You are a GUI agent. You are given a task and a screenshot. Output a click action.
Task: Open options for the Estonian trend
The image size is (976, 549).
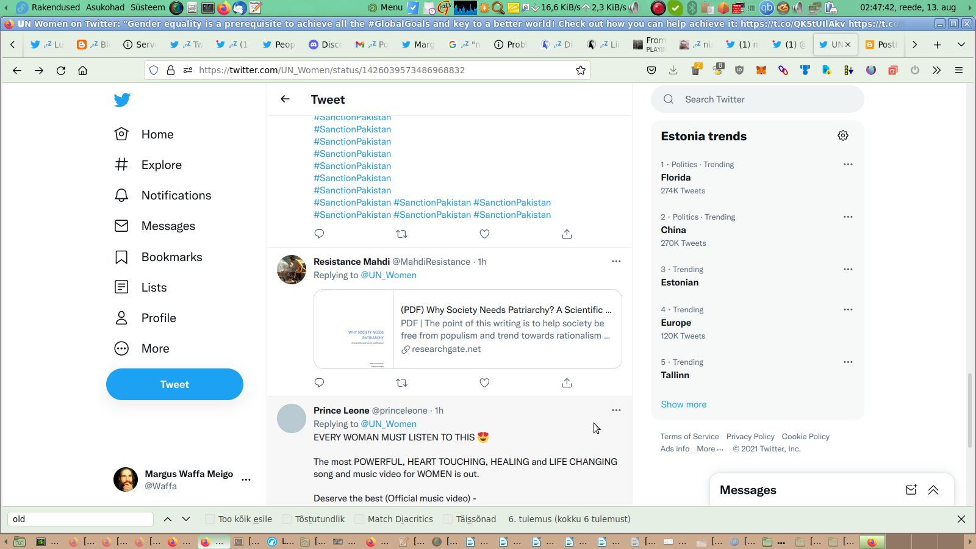coord(848,269)
